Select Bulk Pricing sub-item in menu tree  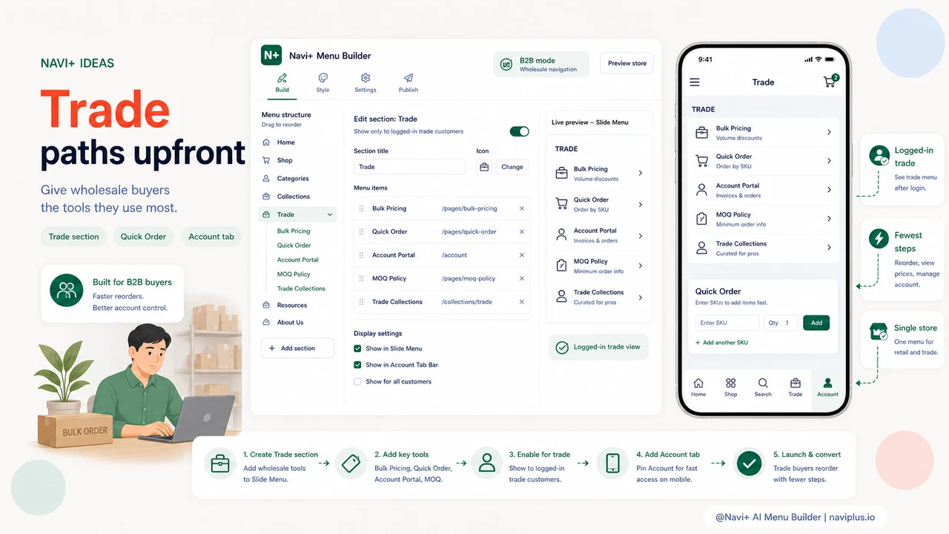[294, 231]
